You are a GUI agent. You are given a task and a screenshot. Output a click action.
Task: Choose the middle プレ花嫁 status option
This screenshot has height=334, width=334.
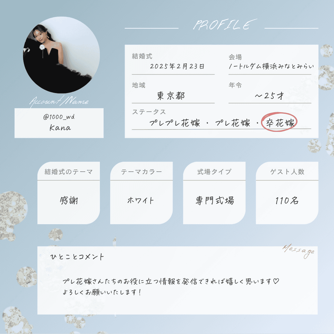point(233,123)
